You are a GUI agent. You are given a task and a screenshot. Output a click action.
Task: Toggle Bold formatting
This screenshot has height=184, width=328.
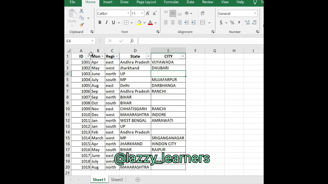(x=100, y=22)
